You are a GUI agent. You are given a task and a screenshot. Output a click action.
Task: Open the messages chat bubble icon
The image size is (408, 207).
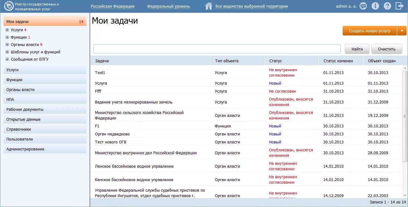(x=363, y=6)
